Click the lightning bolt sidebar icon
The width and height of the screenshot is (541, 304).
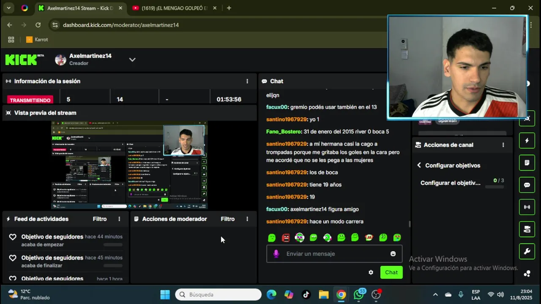tap(527, 141)
